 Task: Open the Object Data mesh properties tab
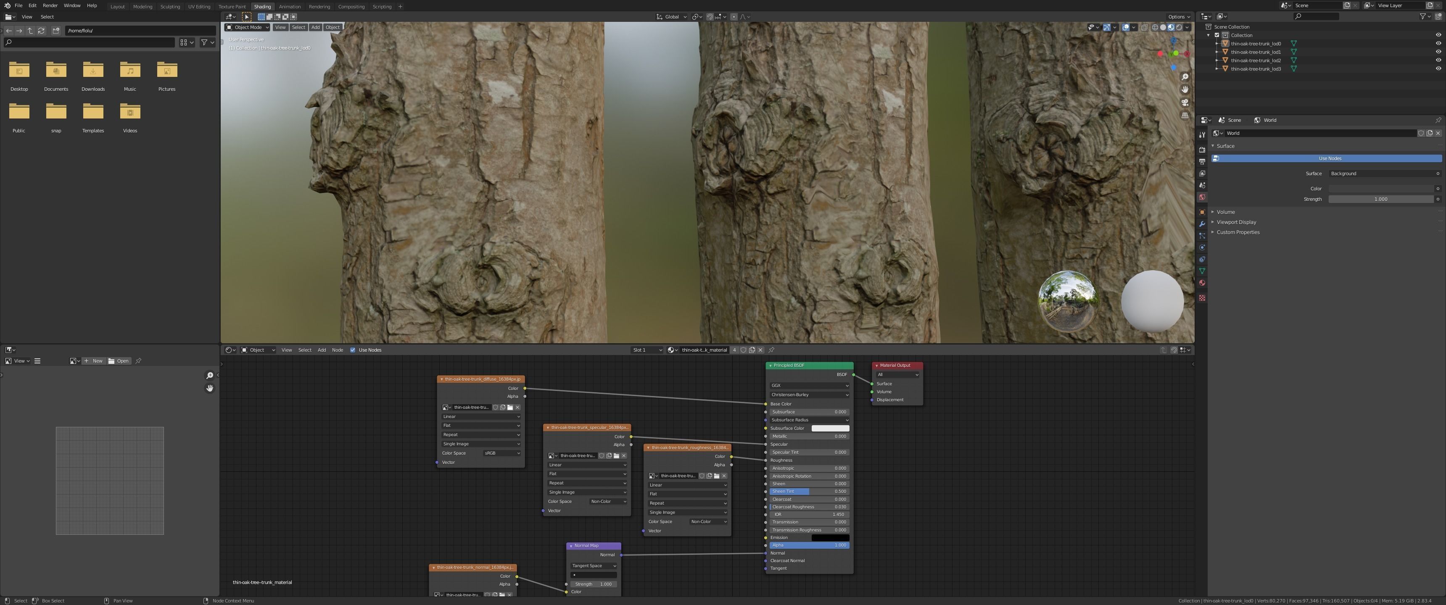pos(1202,271)
